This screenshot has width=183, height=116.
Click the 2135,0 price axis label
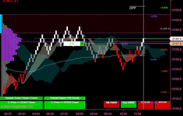tap(177, 50)
